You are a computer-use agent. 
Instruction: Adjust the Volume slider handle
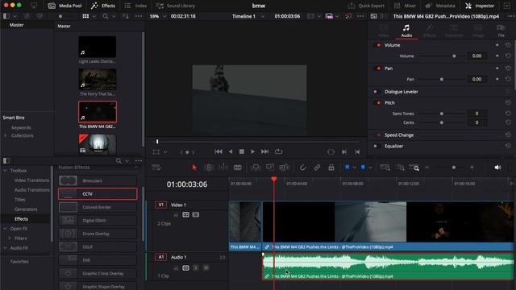click(454, 56)
